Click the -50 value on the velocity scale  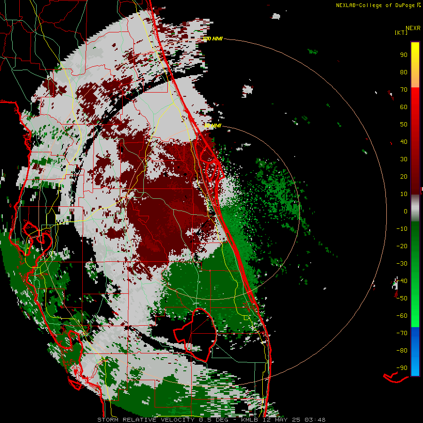(x=402, y=298)
